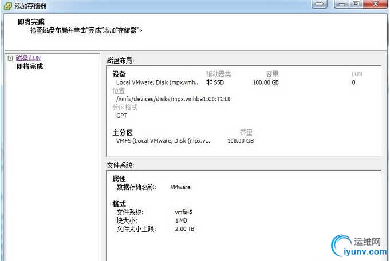The height and width of the screenshot is (261, 390).
Task: Click the 即将完成 page title heading
Action: point(31,22)
